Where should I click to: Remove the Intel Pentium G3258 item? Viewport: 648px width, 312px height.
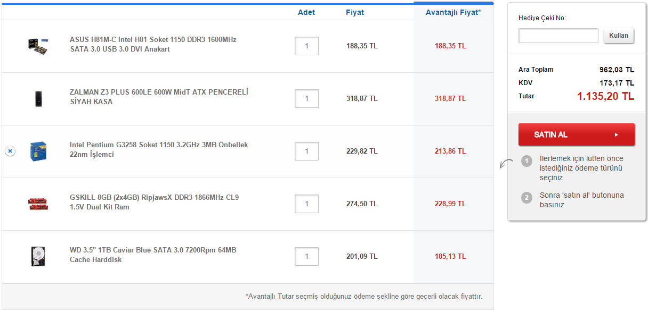[10, 151]
